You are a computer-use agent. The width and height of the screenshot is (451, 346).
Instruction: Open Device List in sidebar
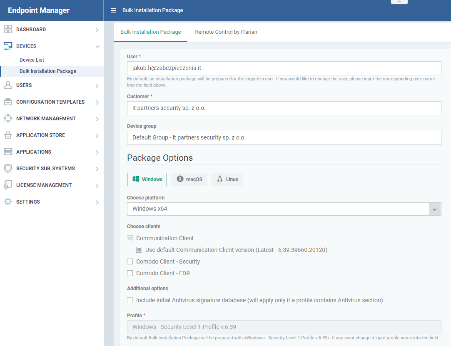click(x=32, y=60)
